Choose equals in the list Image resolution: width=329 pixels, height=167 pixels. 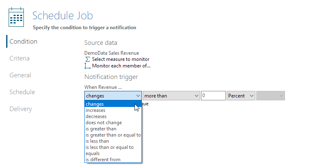pyautogui.click(x=113, y=153)
